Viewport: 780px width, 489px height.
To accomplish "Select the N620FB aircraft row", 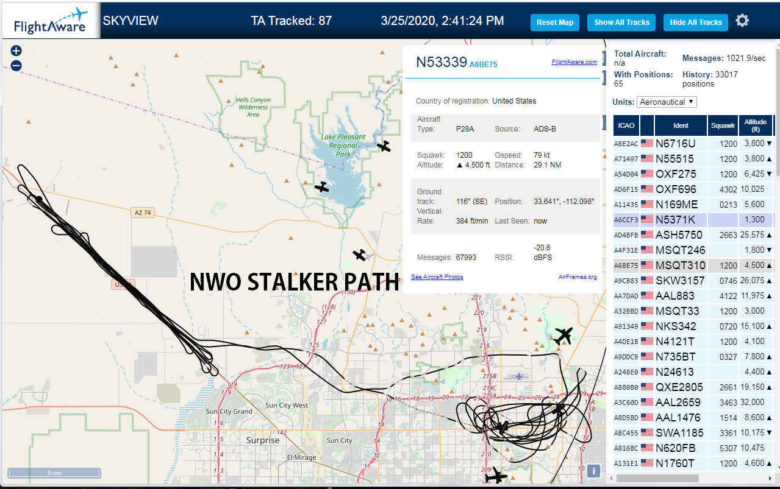I will (693, 448).
